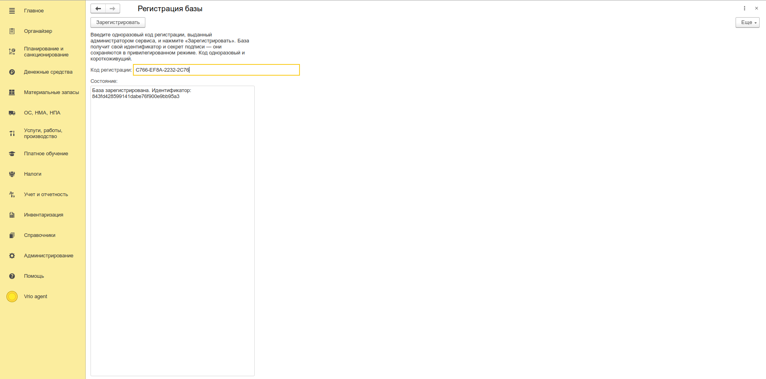The width and height of the screenshot is (766, 379).
Task: Expand the Еще dropdown menu
Action: [x=747, y=22]
